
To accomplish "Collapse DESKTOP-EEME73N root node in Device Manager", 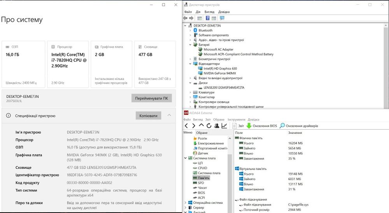I will coord(185,26).
